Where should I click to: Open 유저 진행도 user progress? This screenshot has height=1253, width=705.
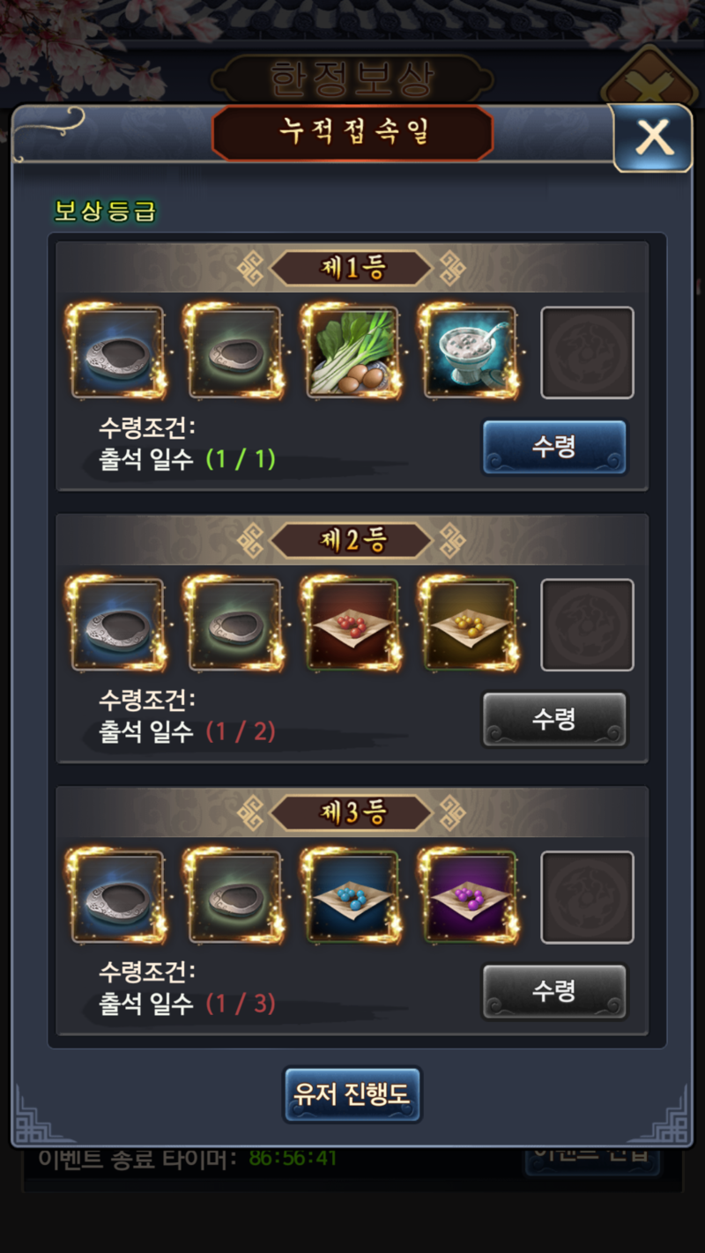(x=352, y=1094)
